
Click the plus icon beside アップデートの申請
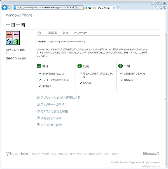pos(38,104)
